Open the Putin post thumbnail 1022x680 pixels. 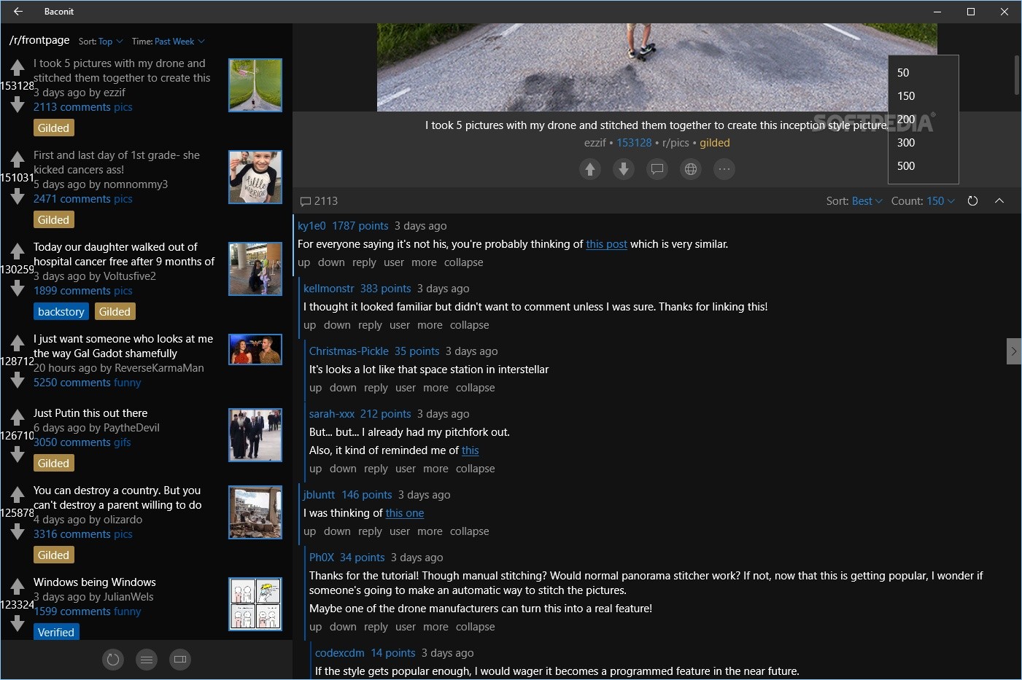tap(255, 435)
